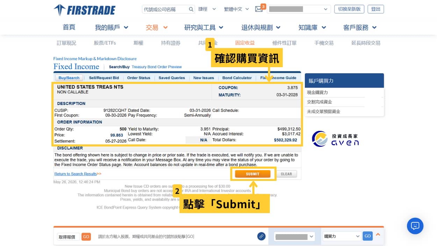The image size is (437, 246).
Task: Open the 持有證券 submenu item
Action: click(171, 43)
